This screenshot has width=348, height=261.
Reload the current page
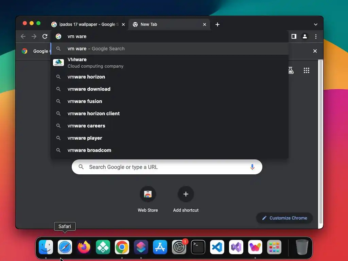click(45, 36)
